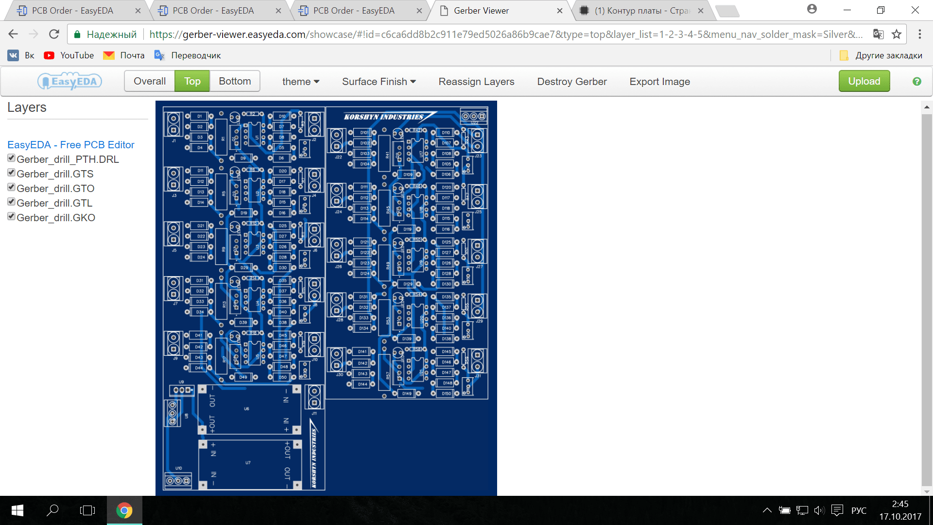Click the EasyEDA logo

pos(70,81)
